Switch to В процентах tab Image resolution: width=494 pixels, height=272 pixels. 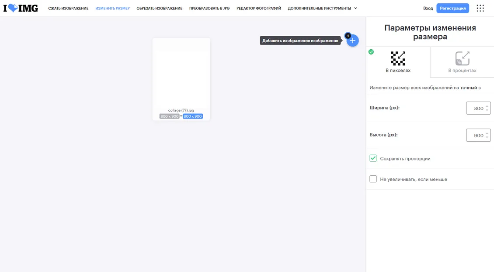[x=462, y=62]
